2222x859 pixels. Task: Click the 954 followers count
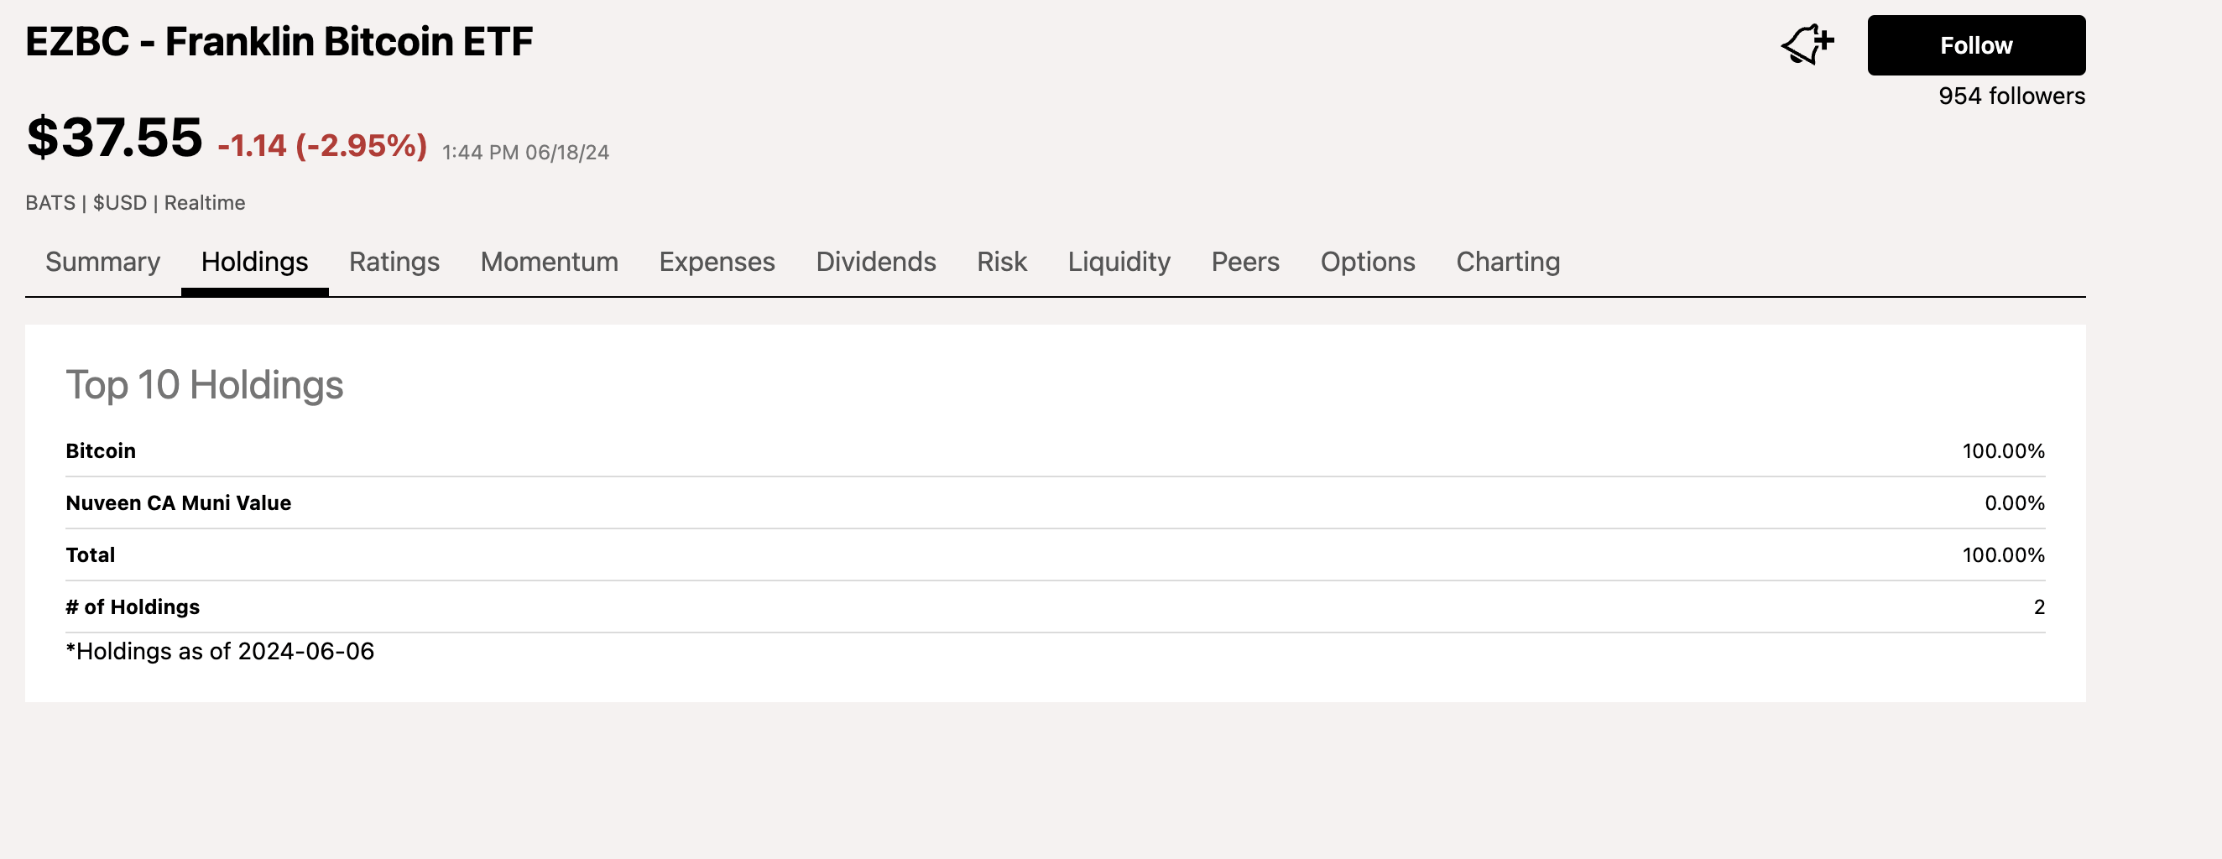point(2011,96)
